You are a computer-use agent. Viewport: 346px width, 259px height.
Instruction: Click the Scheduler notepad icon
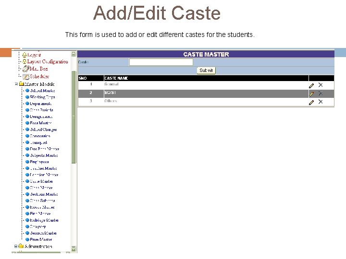coord(26,77)
